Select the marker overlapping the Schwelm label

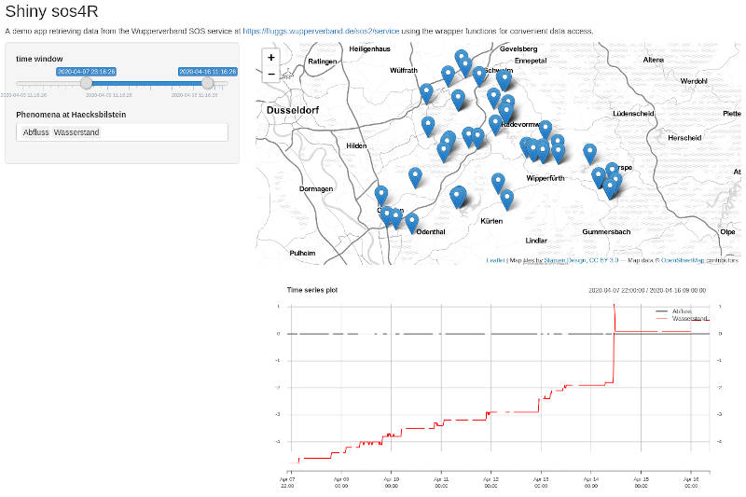pyautogui.click(x=504, y=80)
